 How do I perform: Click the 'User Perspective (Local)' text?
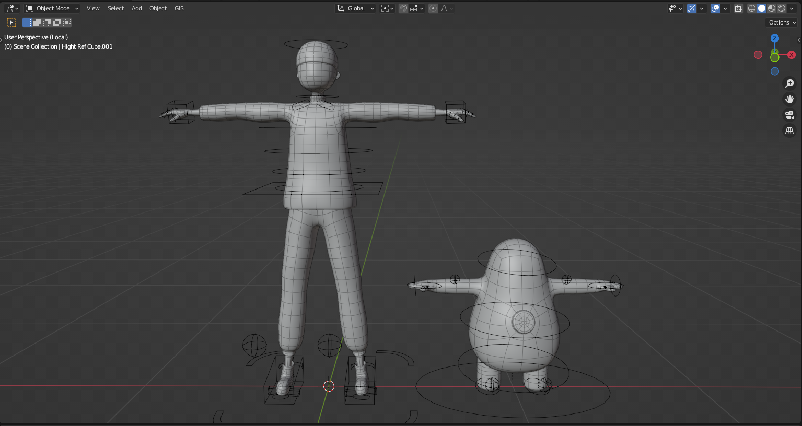click(36, 37)
